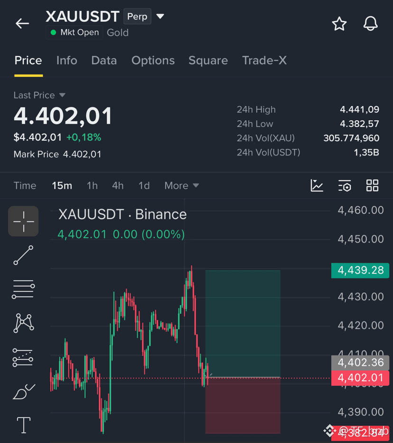
Task: Click the 24h Vol(USDT) value 1,35B
Action: pyautogui.click(x=366, y=153)
